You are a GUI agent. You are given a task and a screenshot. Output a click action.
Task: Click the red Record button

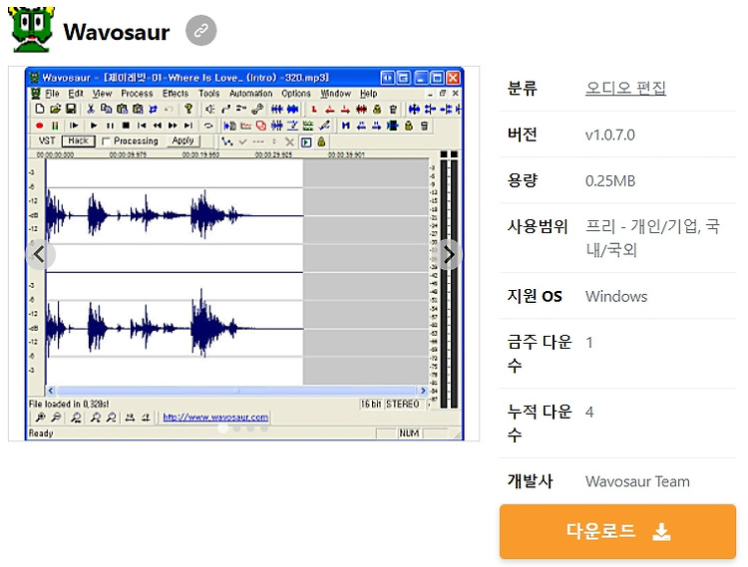pyautogui.click(x=40, y=126)
